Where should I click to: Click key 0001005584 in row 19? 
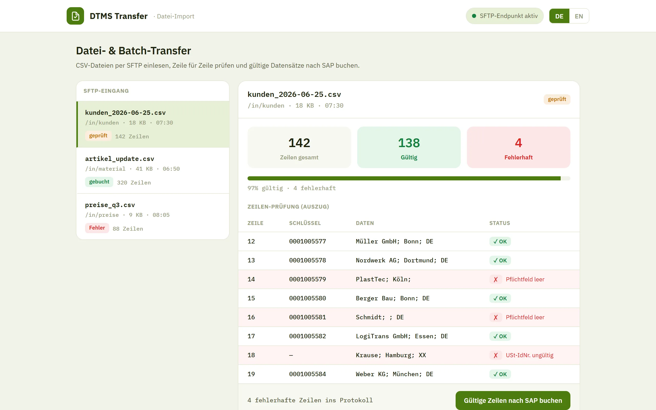click(307, 374)
